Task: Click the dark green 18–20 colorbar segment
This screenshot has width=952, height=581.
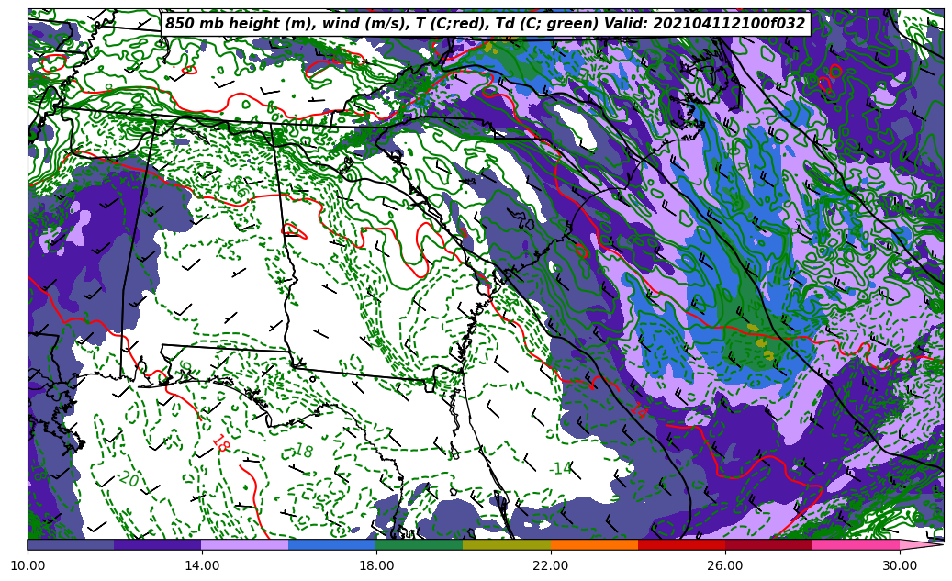Action: (x=420, y=544)
